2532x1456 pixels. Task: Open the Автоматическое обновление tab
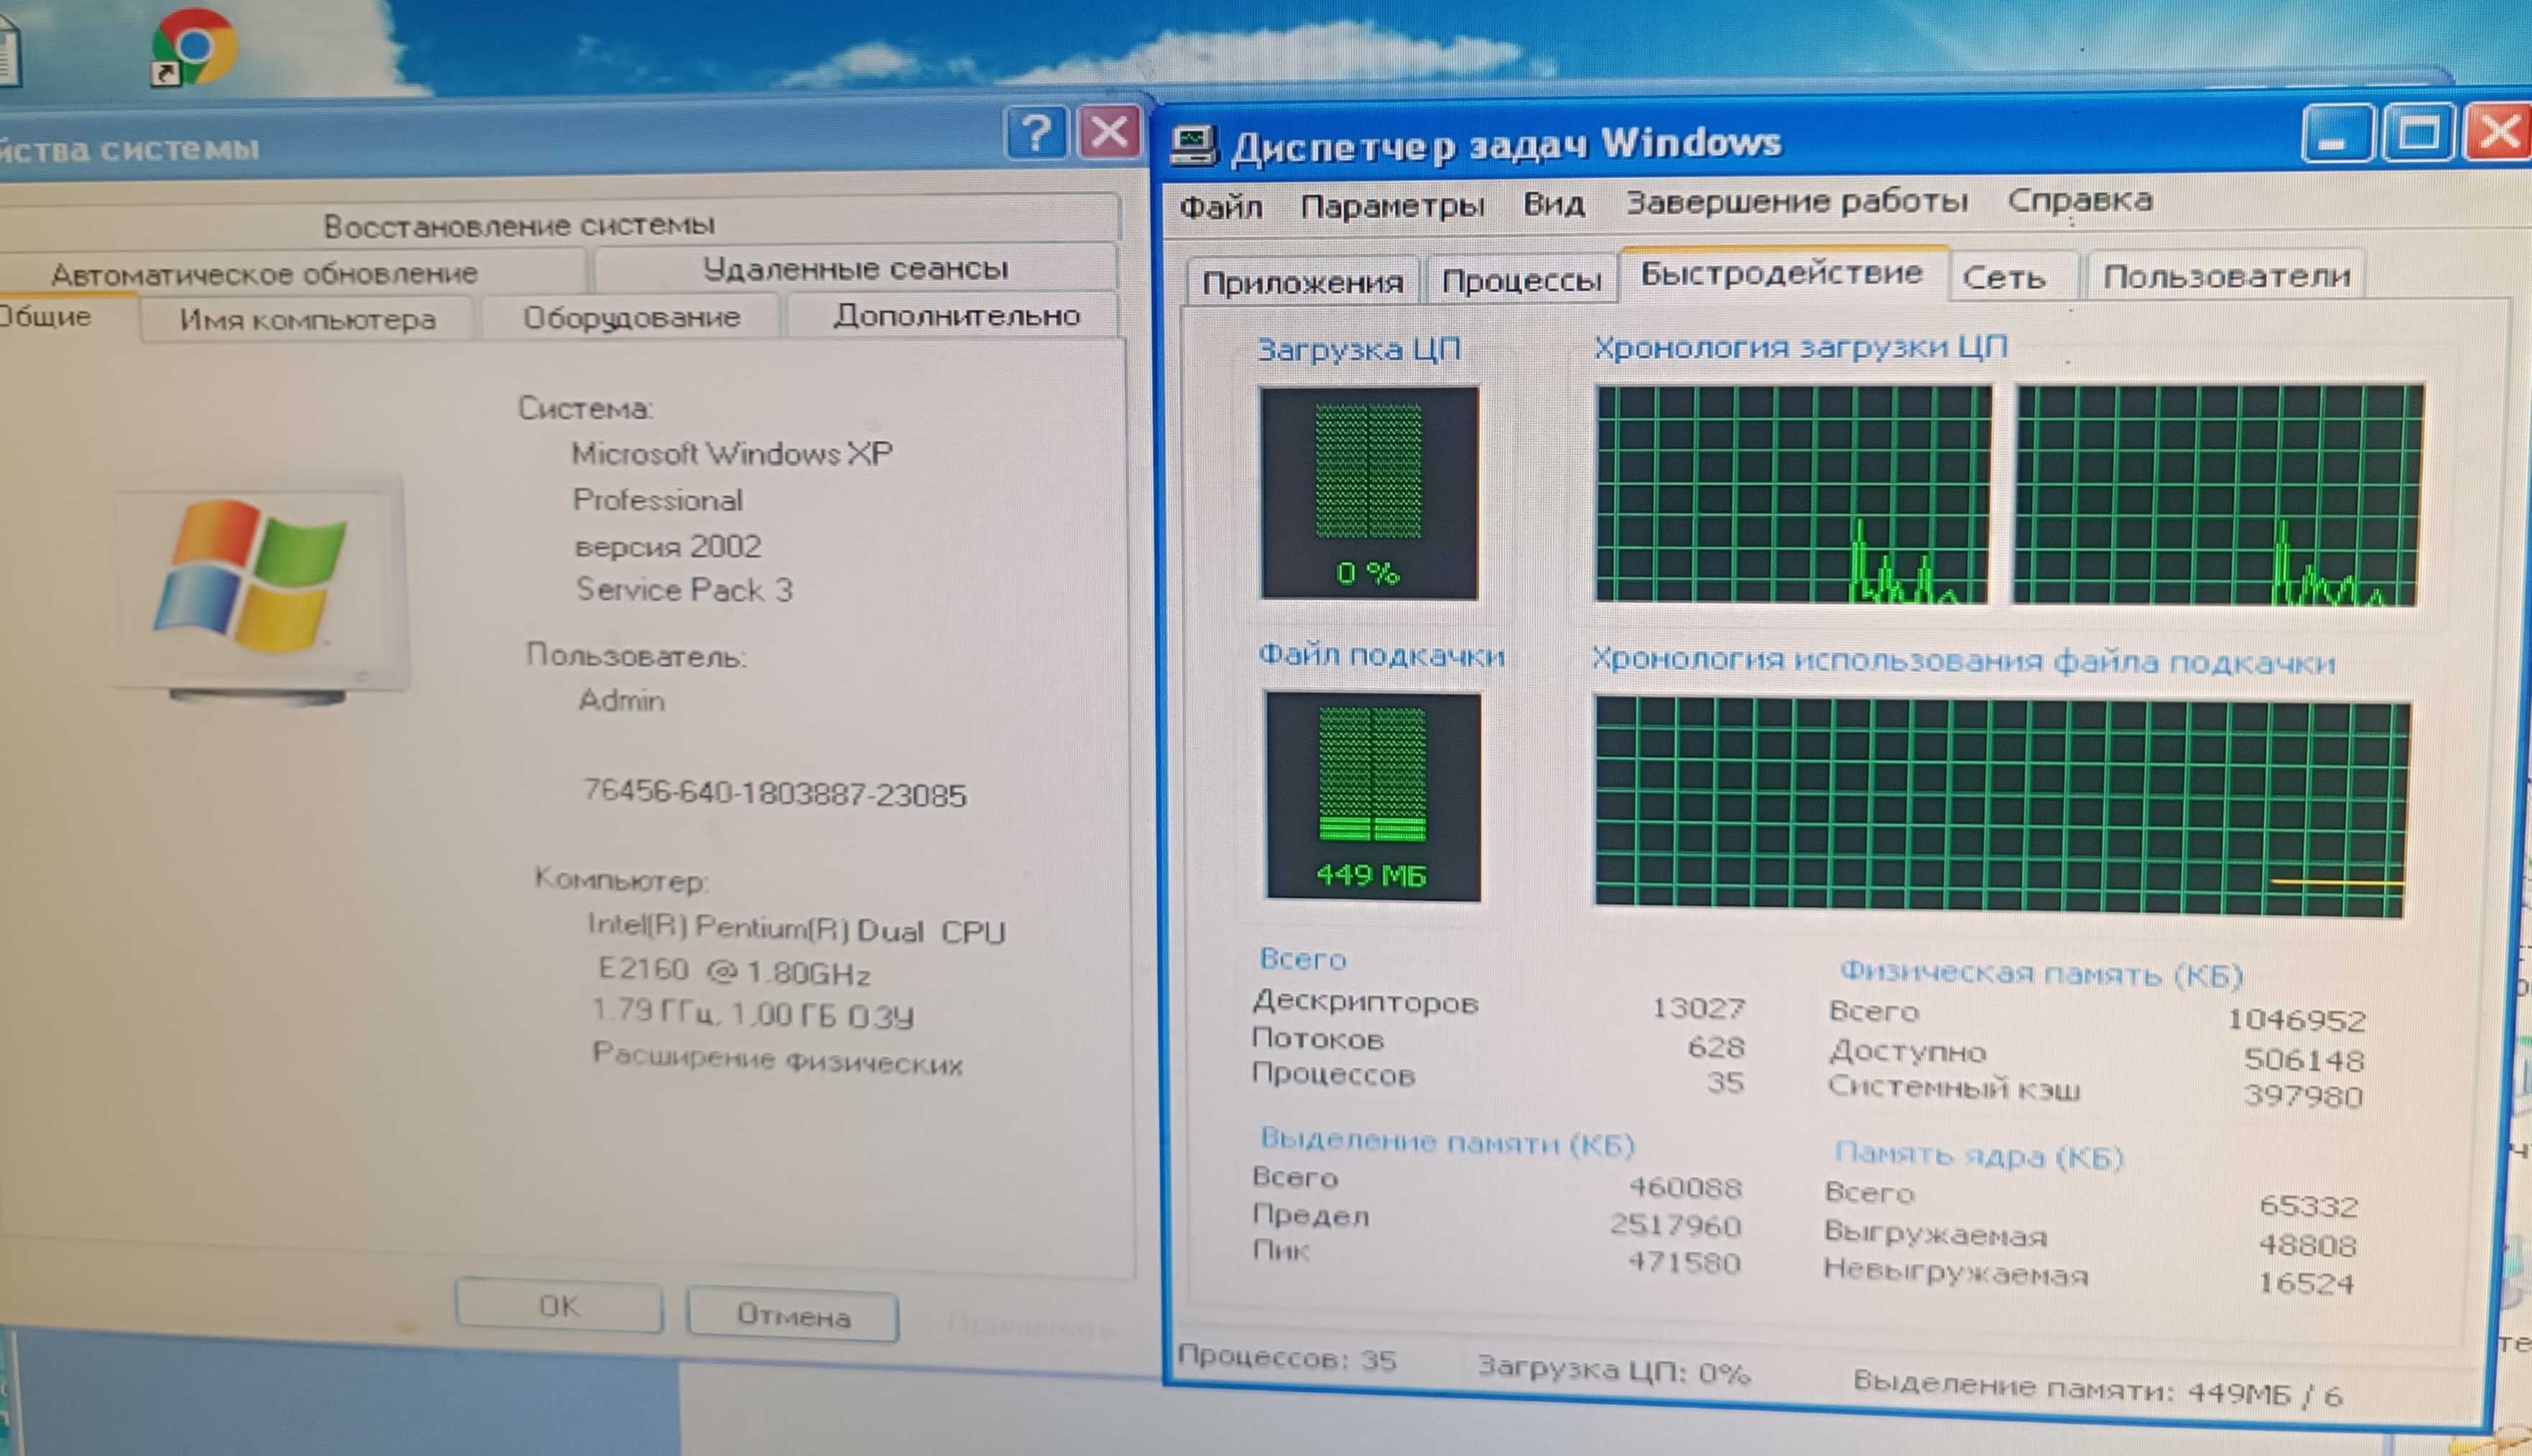tap(265, 273)
